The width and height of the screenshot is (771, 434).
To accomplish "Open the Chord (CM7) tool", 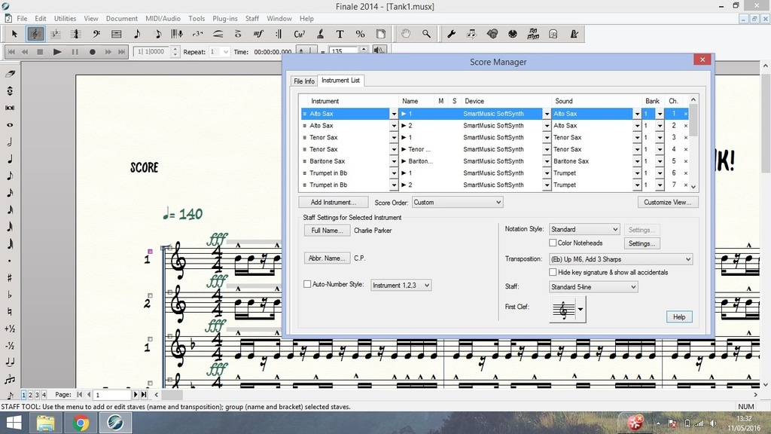I will [299, 34].
